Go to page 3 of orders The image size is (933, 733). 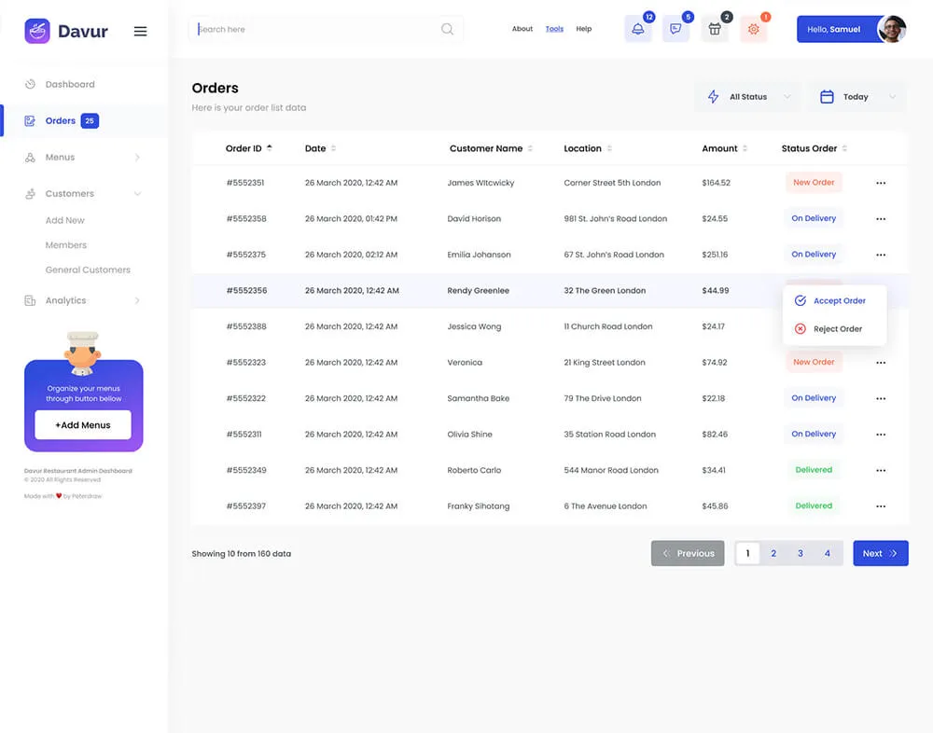pyautogui.click(x=801, y=553)
